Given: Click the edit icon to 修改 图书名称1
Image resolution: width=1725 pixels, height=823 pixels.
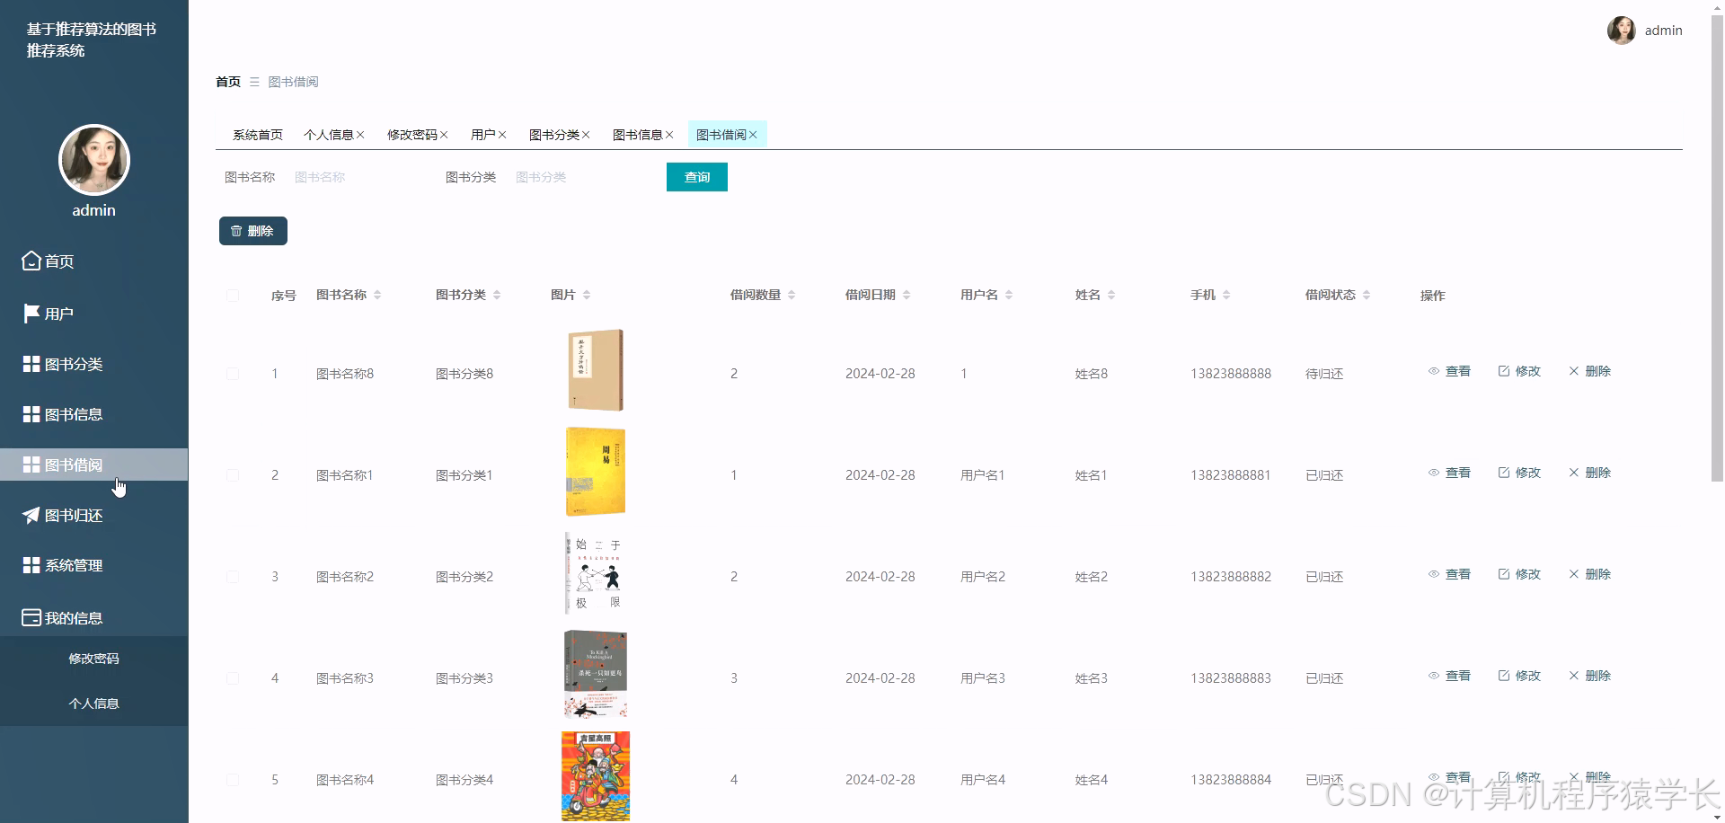Looking at the screenshot, I should pos(1502,472).
